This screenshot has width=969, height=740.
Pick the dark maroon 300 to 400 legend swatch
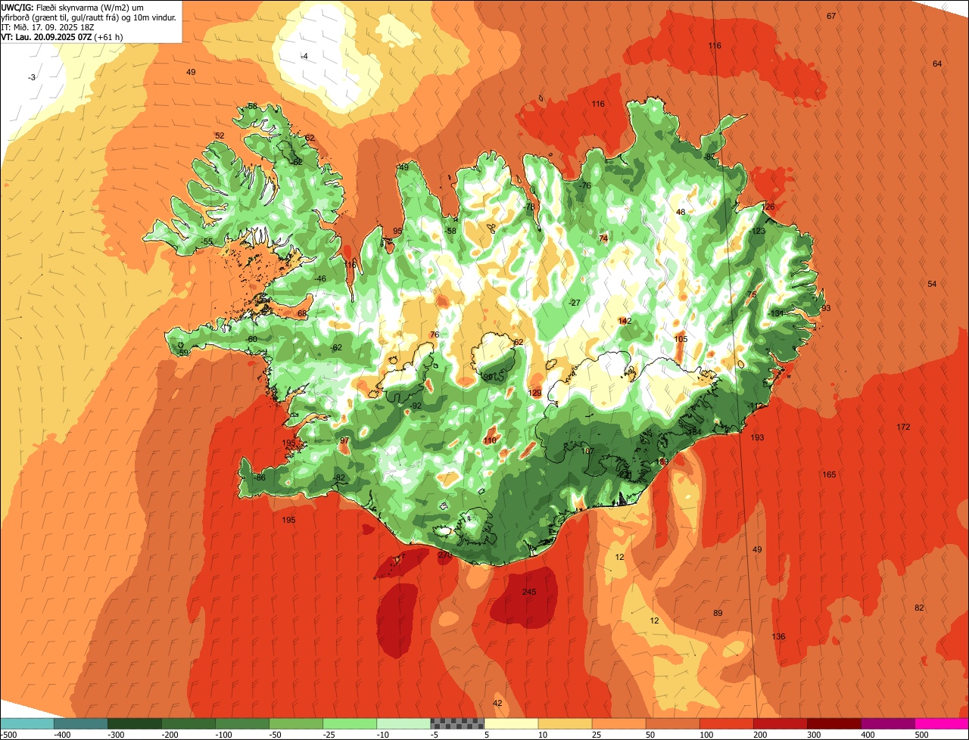[833, 723]
